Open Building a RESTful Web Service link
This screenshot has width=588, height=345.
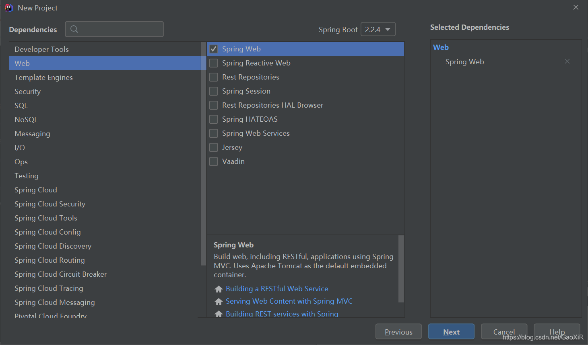(x=277, y=289)
